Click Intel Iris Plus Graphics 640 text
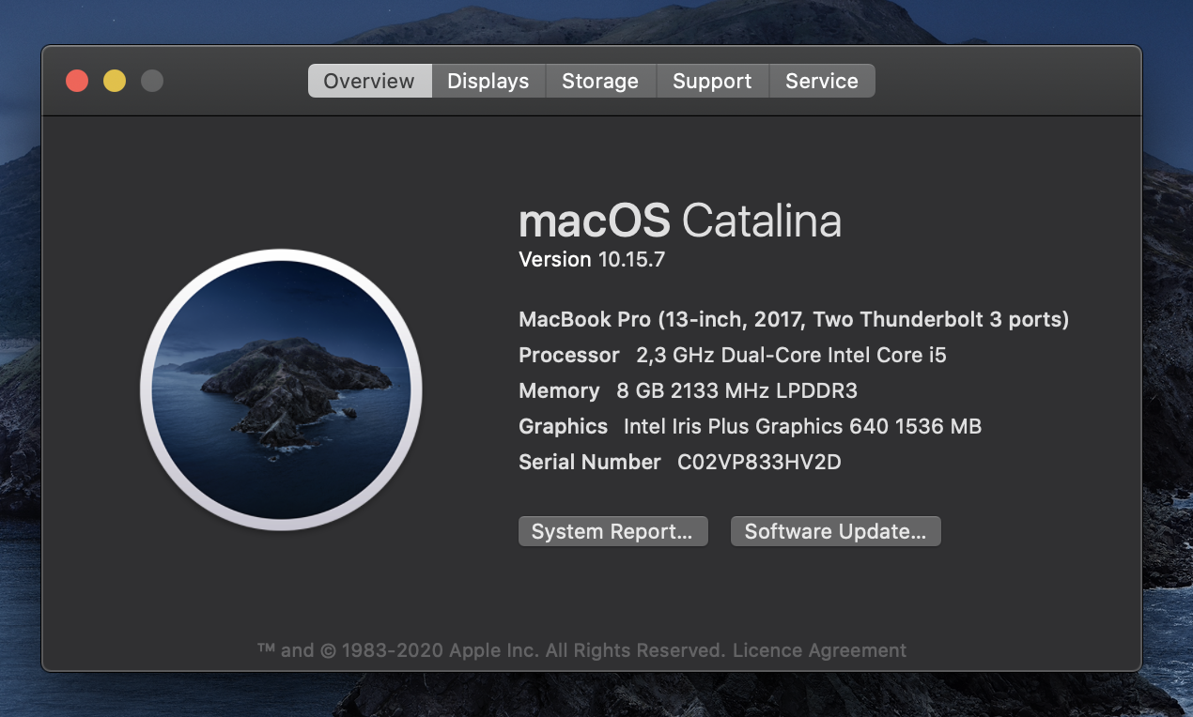This screenshot has width=1193, height=717. [802, 427]
